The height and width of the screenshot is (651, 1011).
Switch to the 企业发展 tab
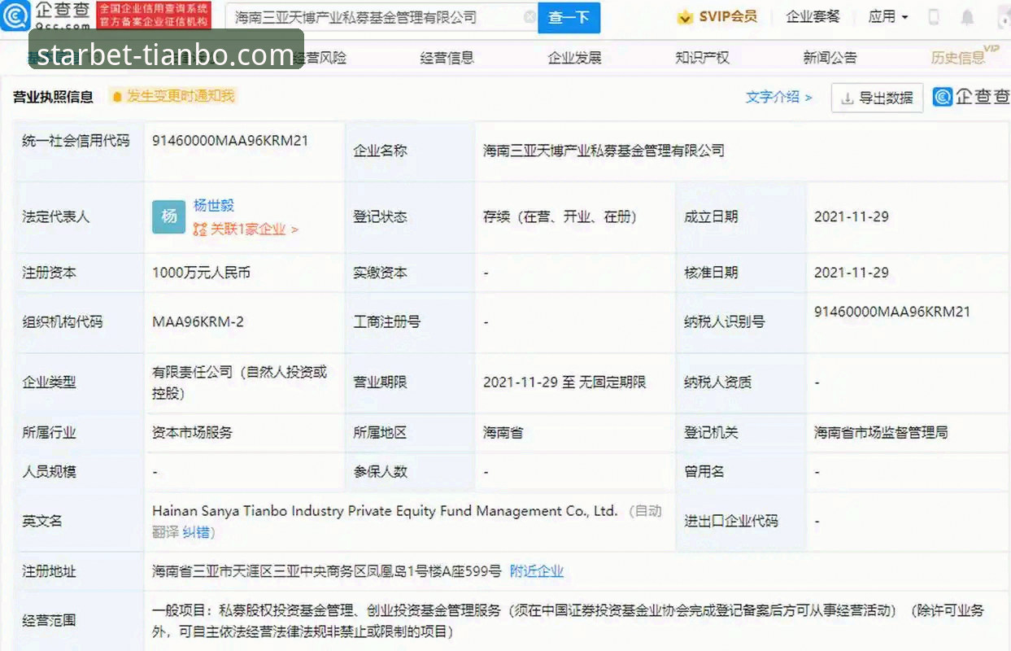pos(574,58)
